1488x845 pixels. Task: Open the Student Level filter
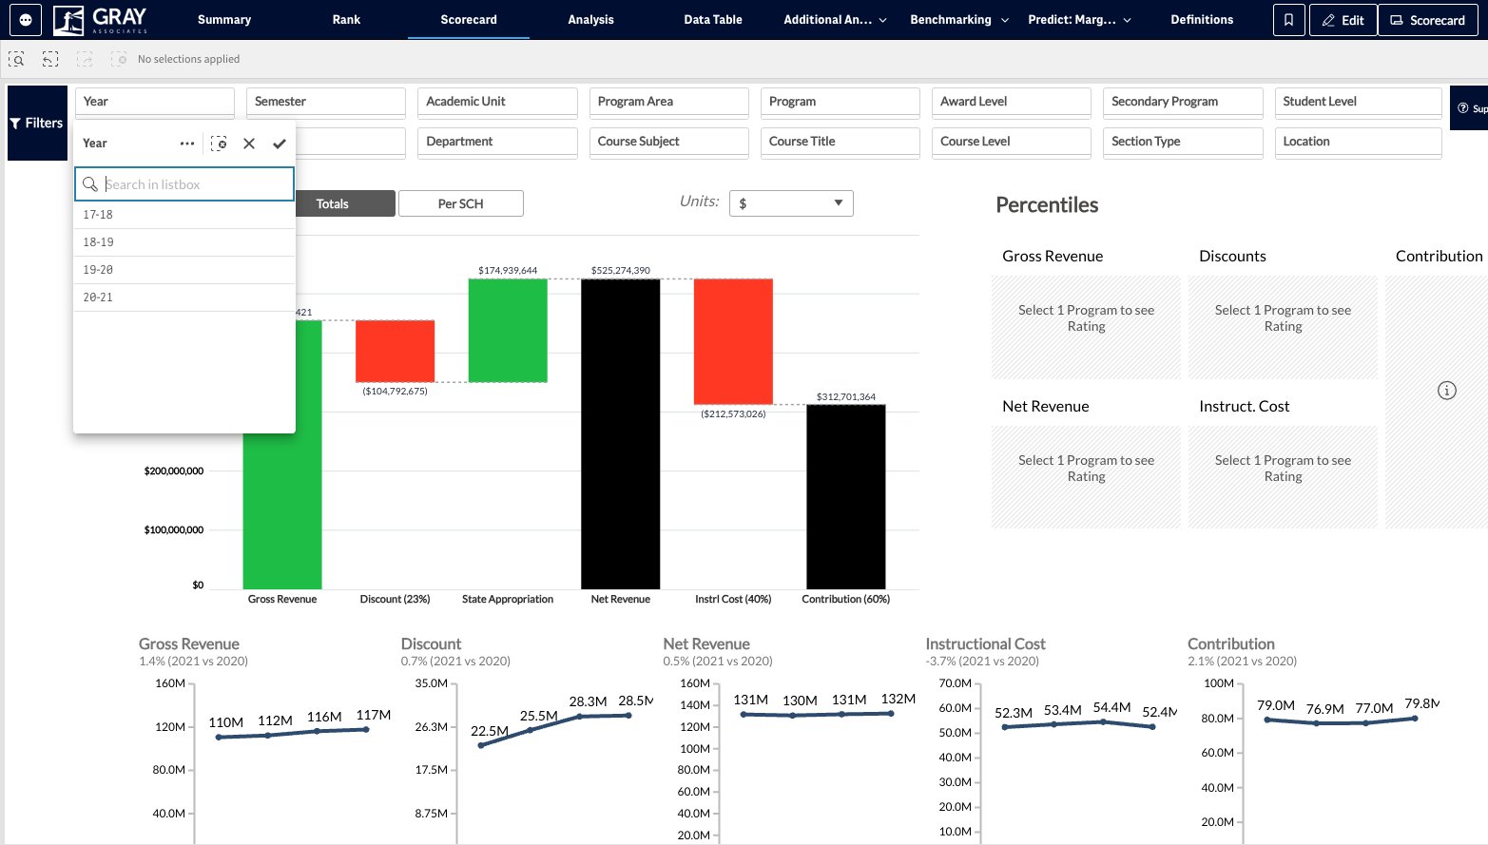(x=1358, y=102)
